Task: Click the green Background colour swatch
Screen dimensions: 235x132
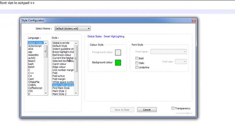Action: 118,63
